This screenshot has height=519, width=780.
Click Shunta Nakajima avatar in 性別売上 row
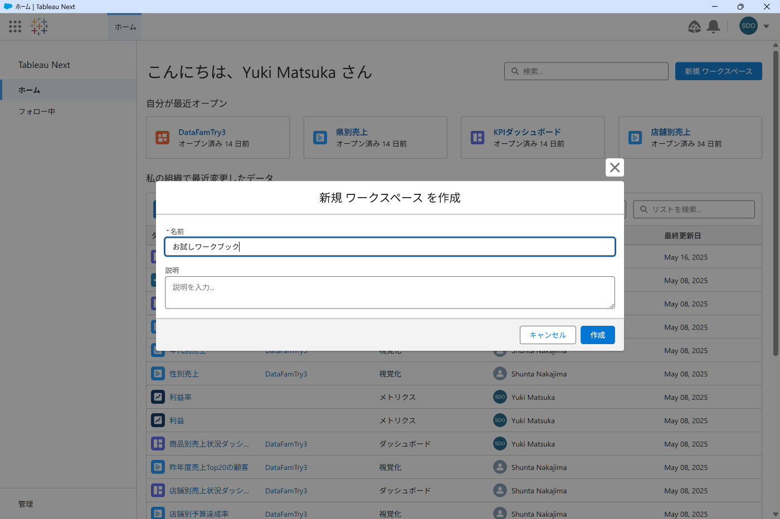[x=500, y=374]
